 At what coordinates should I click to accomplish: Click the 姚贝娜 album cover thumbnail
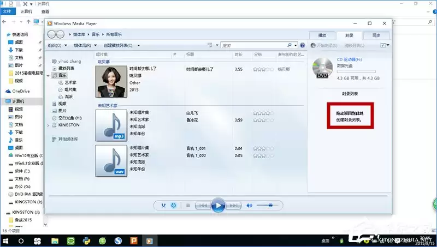pyautogui.click(x=111, y=81)
